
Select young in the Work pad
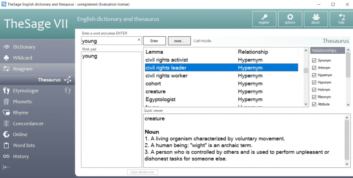pyautogui.click(x=90, y=56)
